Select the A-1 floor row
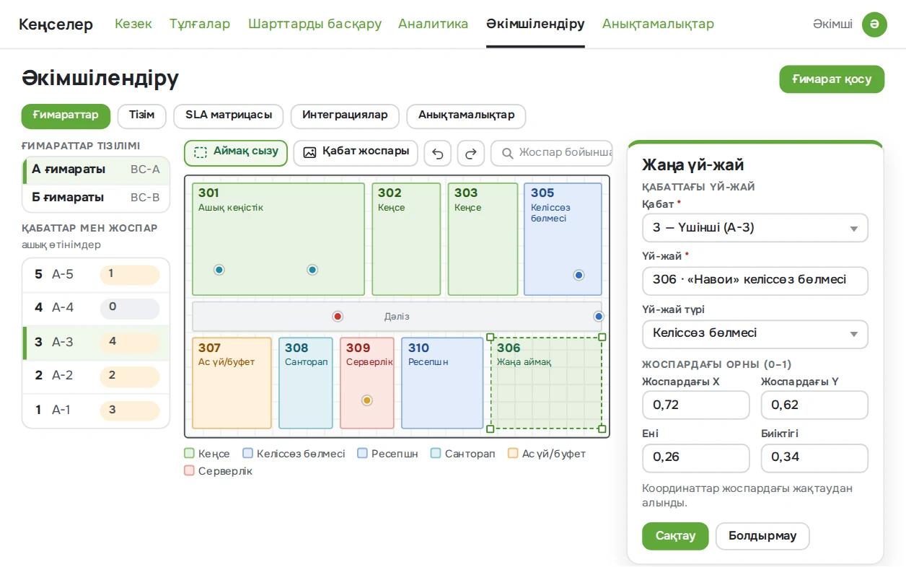 click(x=96, y=410)
